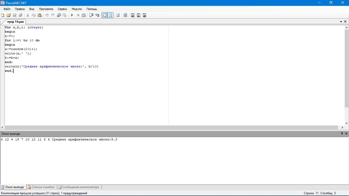This screenshot has height=196, width=349.
Task: Click the editor horizontal scrollbar right arrow
Action: [x=342, y=127]
